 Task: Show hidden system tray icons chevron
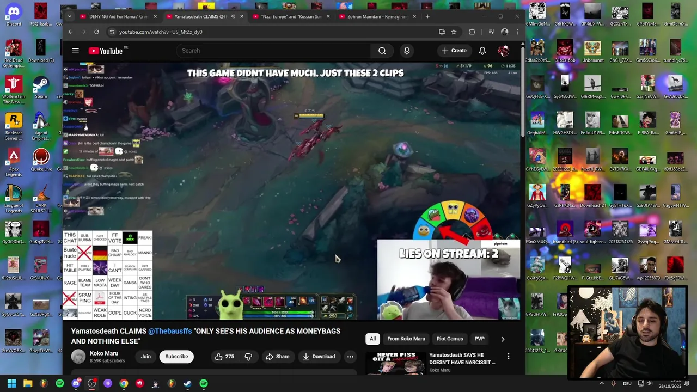(602, 383)
